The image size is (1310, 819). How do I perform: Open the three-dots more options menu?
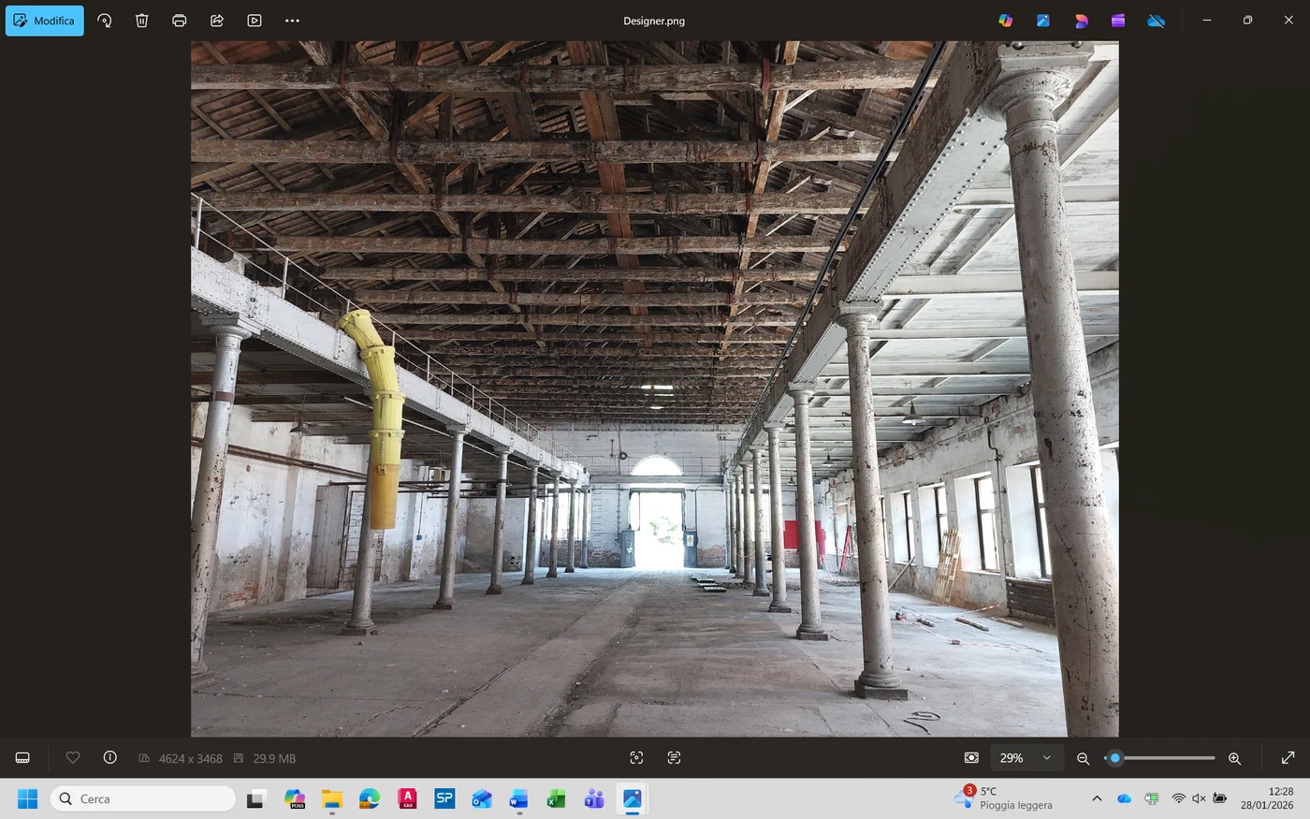[292, 21]
